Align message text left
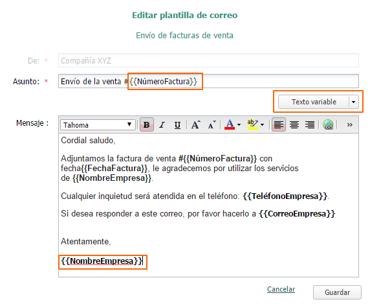The image size is (370, 304). (278, 124)
